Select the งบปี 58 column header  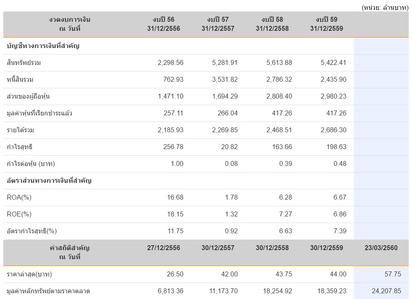[x=272, y=24]
